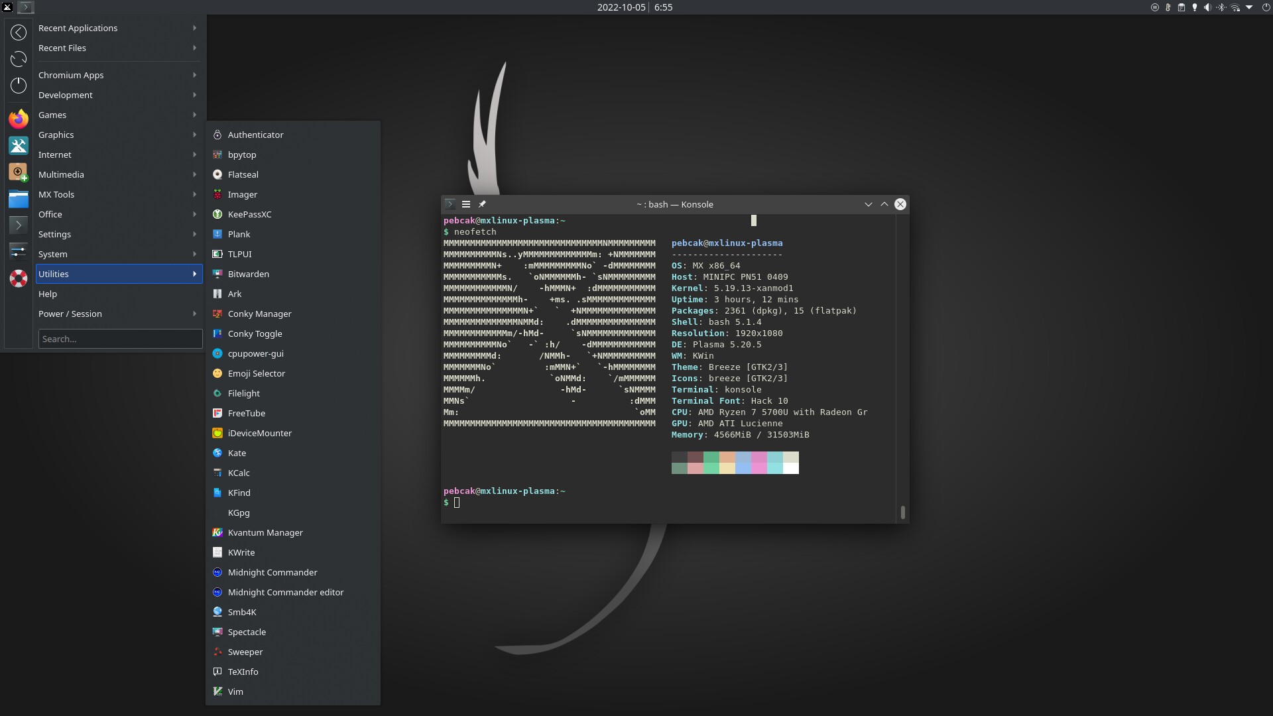Screen dimensions: 1273x716
Task: Open the MX application menu button in panel
Action: pyautogui.click(x=7, y=7)
